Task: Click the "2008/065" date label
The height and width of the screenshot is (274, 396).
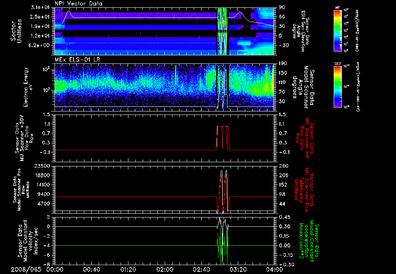Action: point(26,269)
